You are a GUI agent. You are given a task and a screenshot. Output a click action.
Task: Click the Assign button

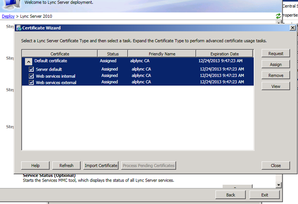pyautogui.click(x=276, y=65)
